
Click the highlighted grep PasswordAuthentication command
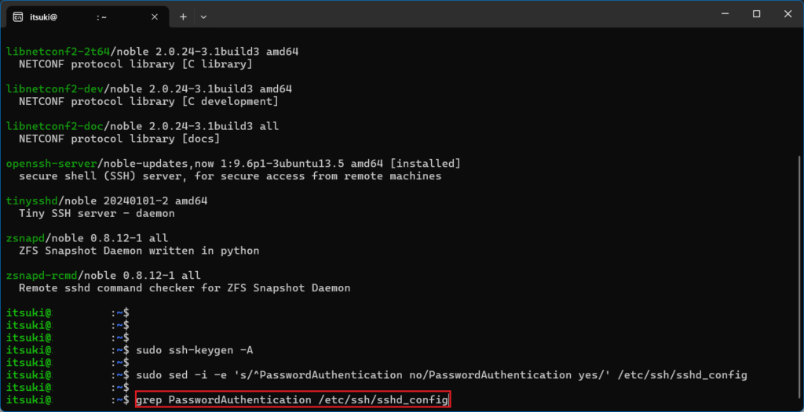point(292,400)
